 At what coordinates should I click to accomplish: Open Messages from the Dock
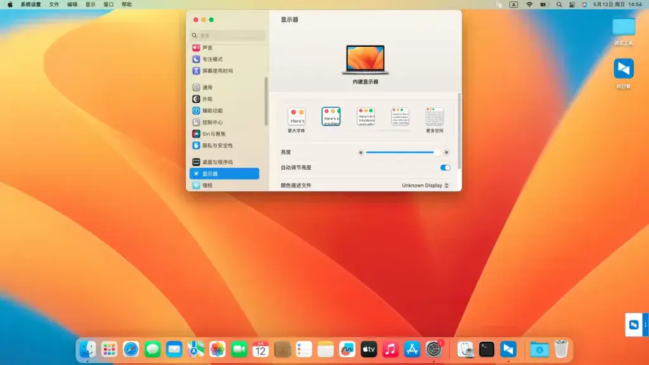click(x=152, y=350)
